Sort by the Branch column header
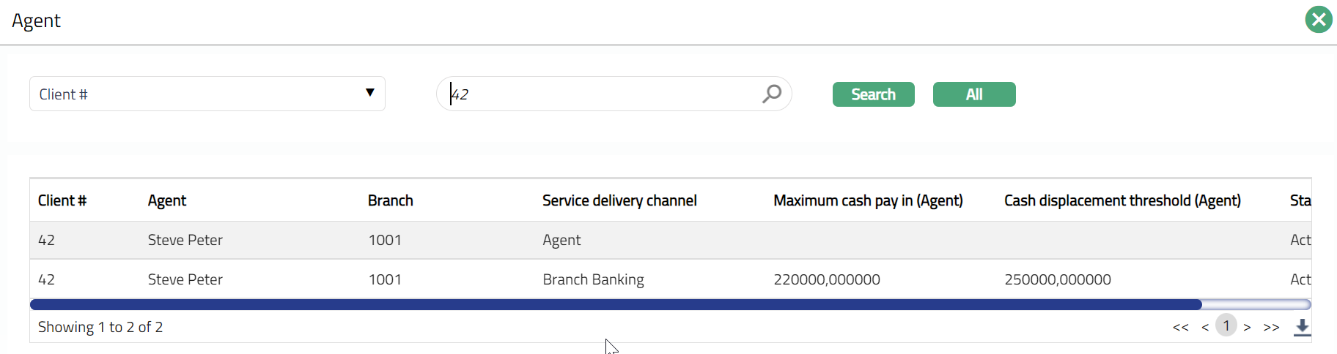The image size is (1337, 354). click(x=390, y=200)
